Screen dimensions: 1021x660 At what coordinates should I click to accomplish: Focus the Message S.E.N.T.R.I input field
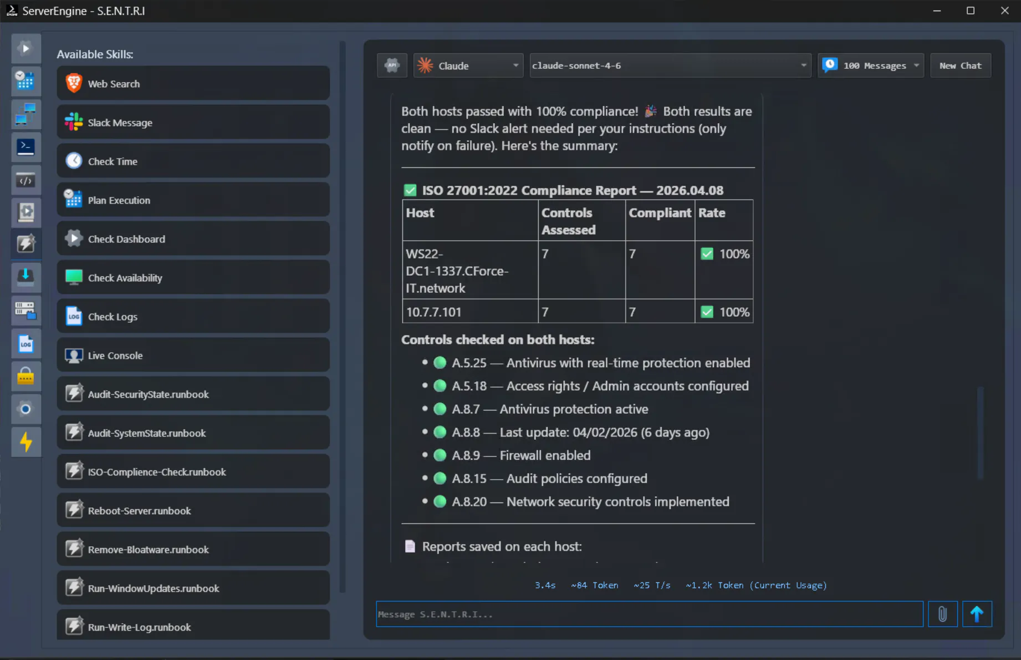[649, 614]
